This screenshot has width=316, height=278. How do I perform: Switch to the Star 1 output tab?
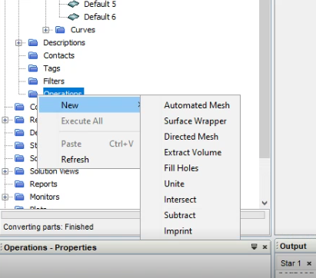(291, 263)
